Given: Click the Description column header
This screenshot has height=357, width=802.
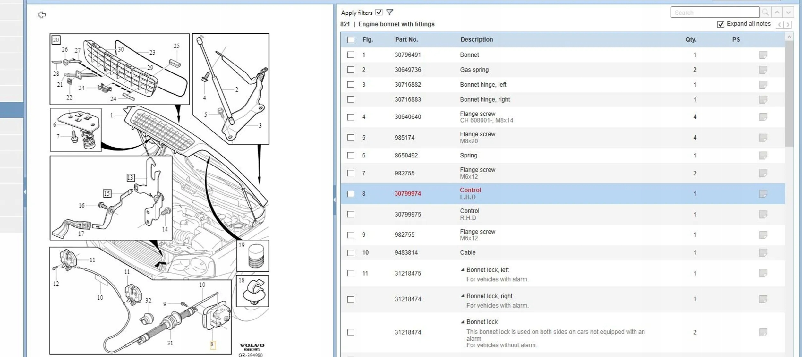Looking at the screenshot, I should click(476, 39).
